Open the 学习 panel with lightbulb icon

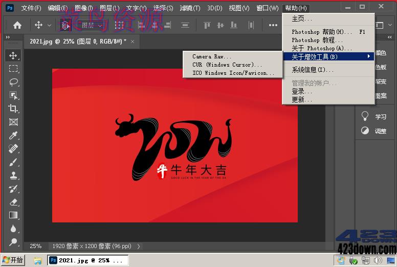(x=373, y=116)
